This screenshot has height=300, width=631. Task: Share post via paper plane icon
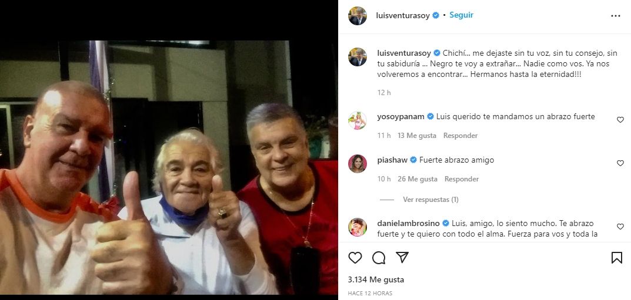[402, 257]
